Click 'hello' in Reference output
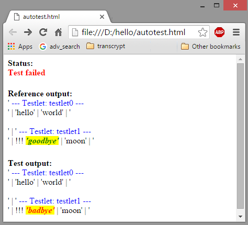This screenshot has width=248, height=225. [25, 113]
